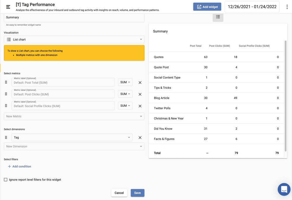Click the drag handle beside Tag dimension
292x200 pixels.
(6, 137)
